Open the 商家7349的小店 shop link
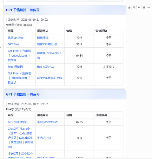 pyautogui.click(x=47, y=44)
